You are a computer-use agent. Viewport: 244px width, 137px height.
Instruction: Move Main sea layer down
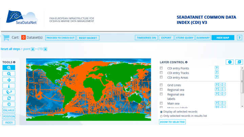click(224, 103)
